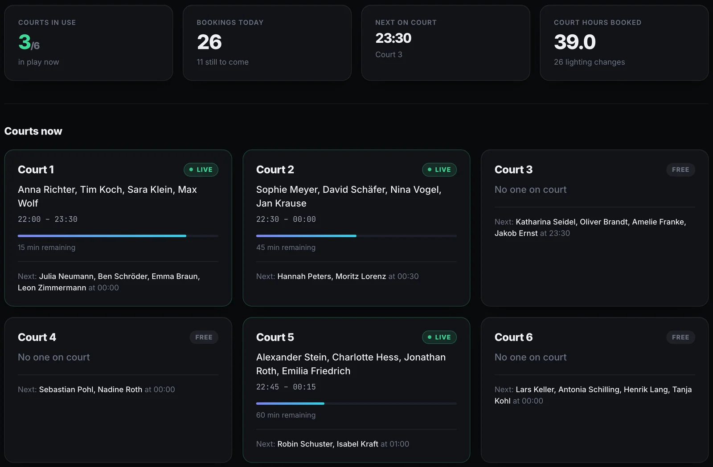The height and width of the screenshot is (467, 713).
Task: Click players starting with "Alexander Stein, Charlotte Hess"
Action: point(351,364)
